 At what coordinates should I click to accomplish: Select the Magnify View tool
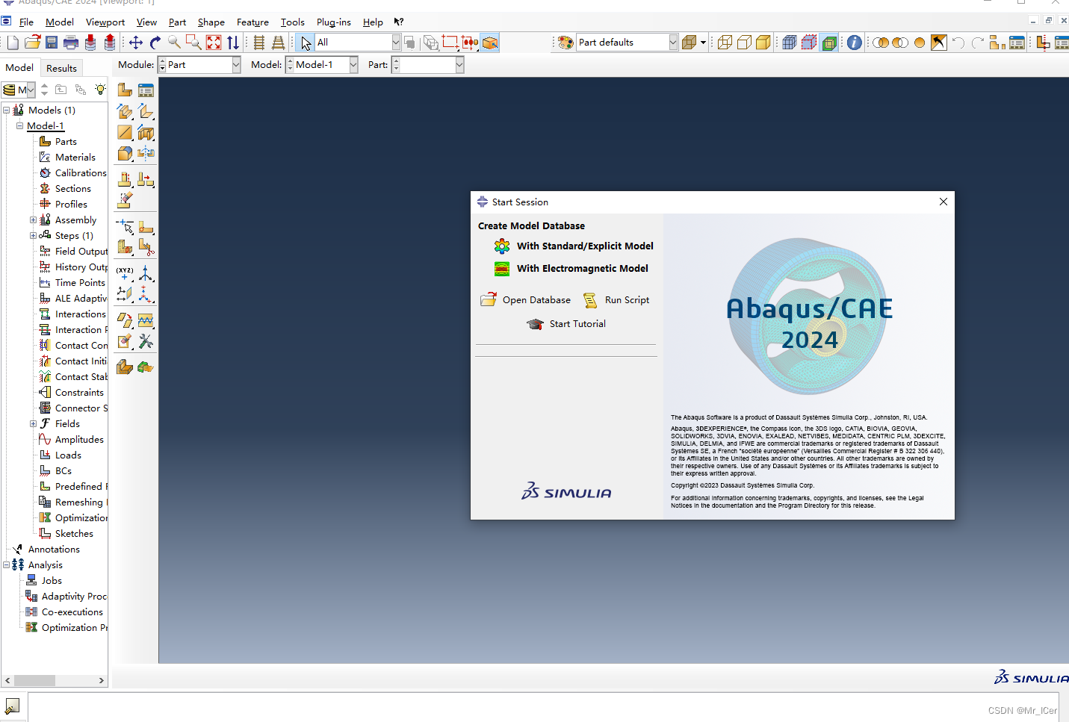pyautogui.click(x=174, y=43)
